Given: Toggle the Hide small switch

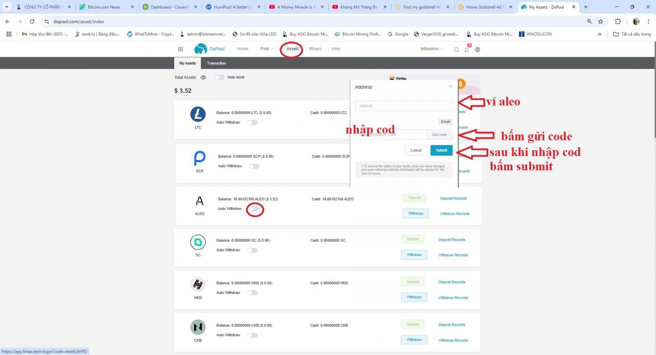Looking at the screenshot, I should [220, 77].
